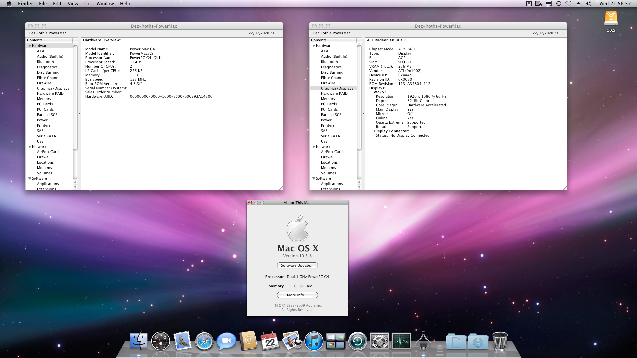
Task: Click the eject icon in menu bar
Action: [578, 4]
